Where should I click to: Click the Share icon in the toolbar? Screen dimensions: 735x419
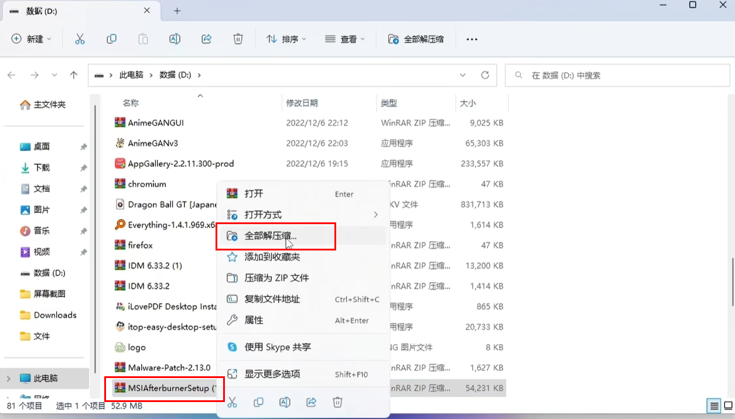tap(206, 39)
